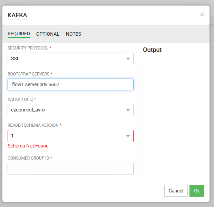Viewport: 214px width, 207px height.
Task: Click the Kafka Topic dropdown arrow
Action: pyautogui.click(x=128, y=110)
